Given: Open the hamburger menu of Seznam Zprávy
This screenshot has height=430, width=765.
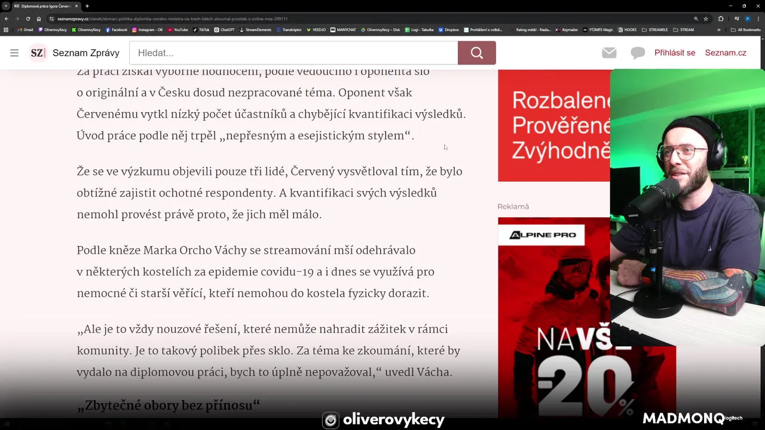Looking at the screenshot, I should coord(14,53).
